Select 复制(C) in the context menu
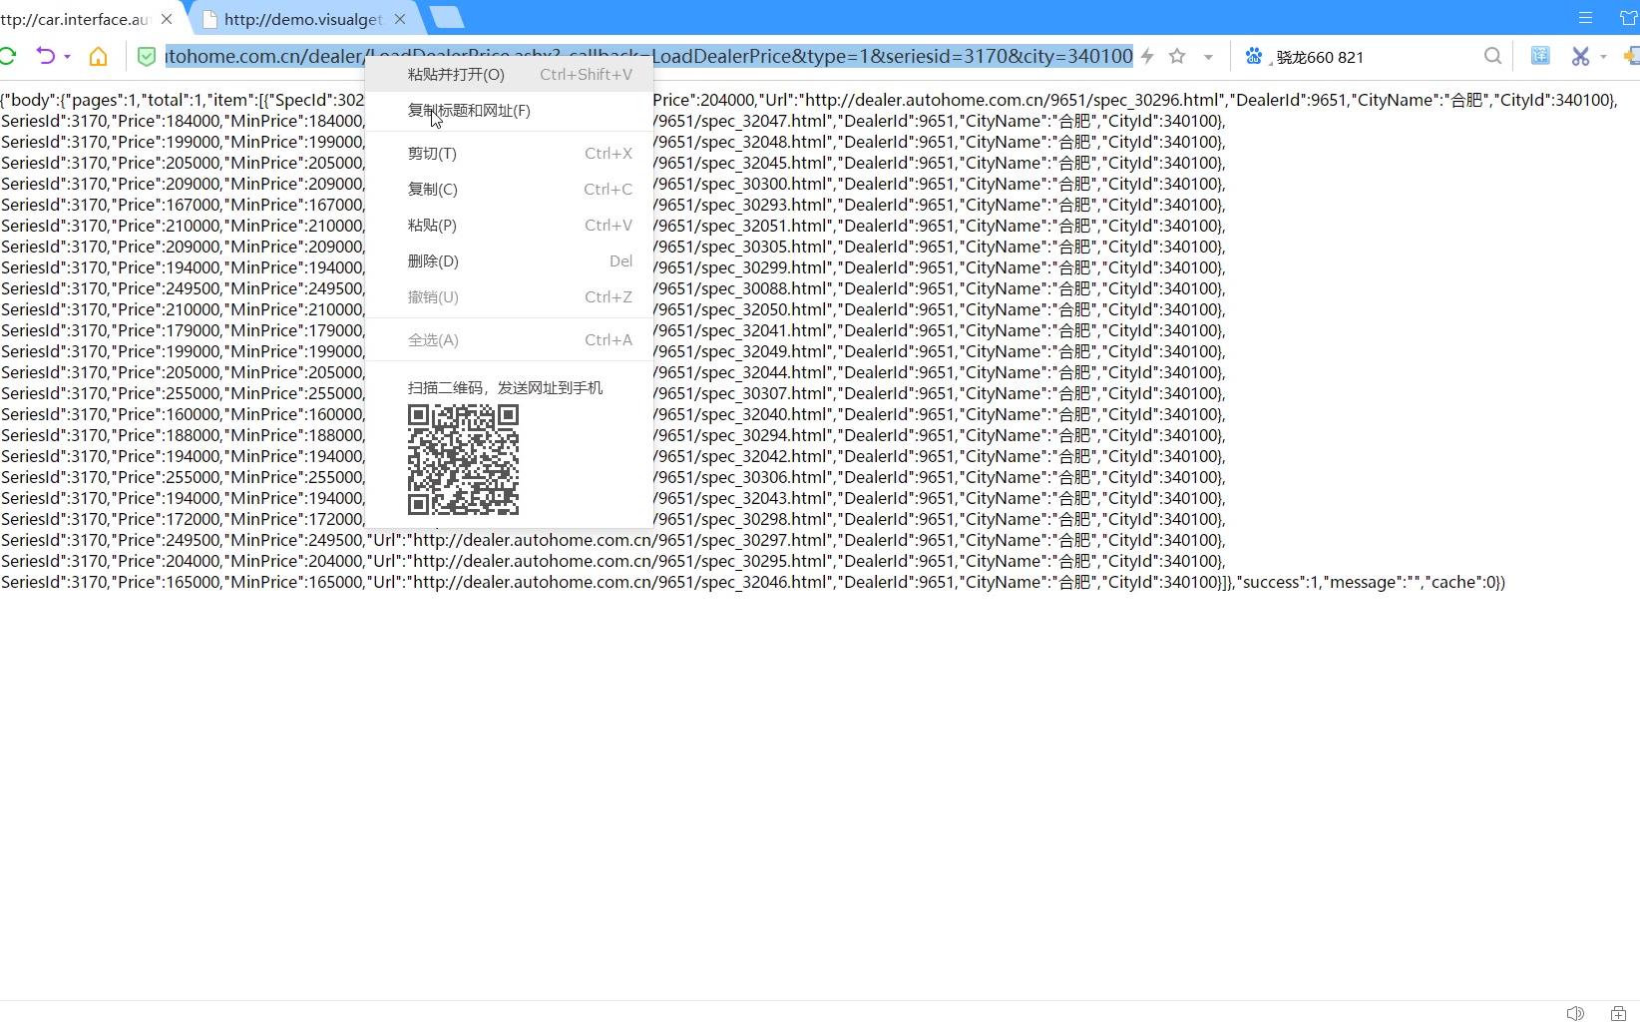Screen dimensions: 1640x1025 [509, 190]
